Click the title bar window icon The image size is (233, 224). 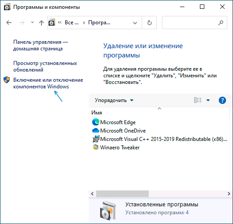[x=7, y=7]
